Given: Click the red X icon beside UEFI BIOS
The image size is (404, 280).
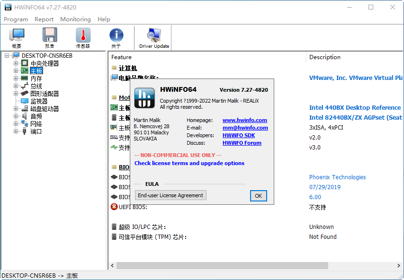Looking at the screenshot, I should pos(114,207).
